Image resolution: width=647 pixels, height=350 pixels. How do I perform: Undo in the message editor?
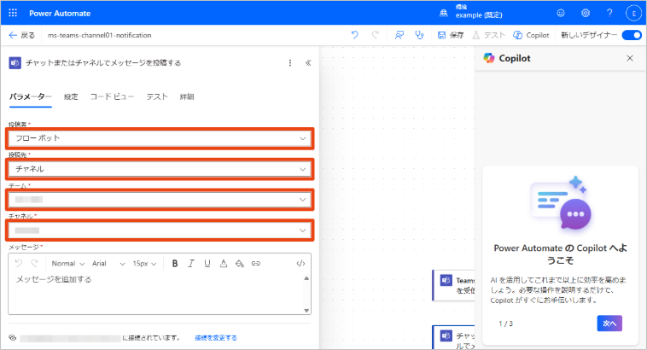(x=19, y=263)
